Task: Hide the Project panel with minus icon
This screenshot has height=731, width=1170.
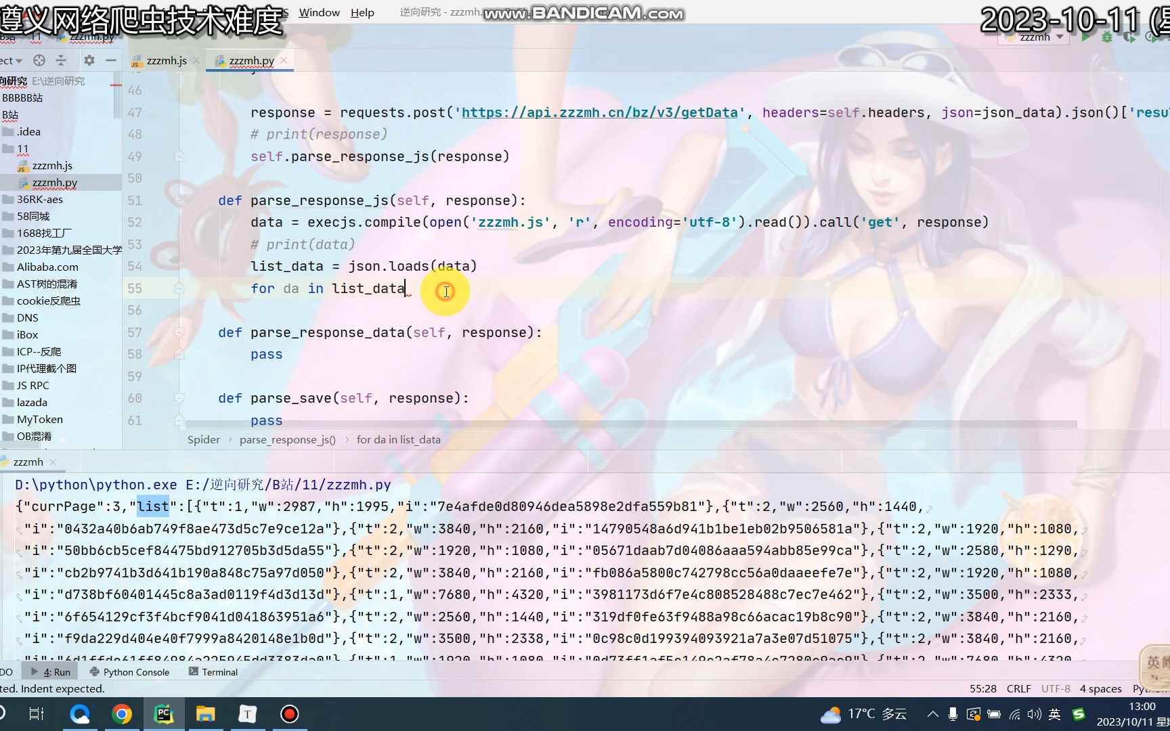Action: pyautogui.click(x=111, y=60)
